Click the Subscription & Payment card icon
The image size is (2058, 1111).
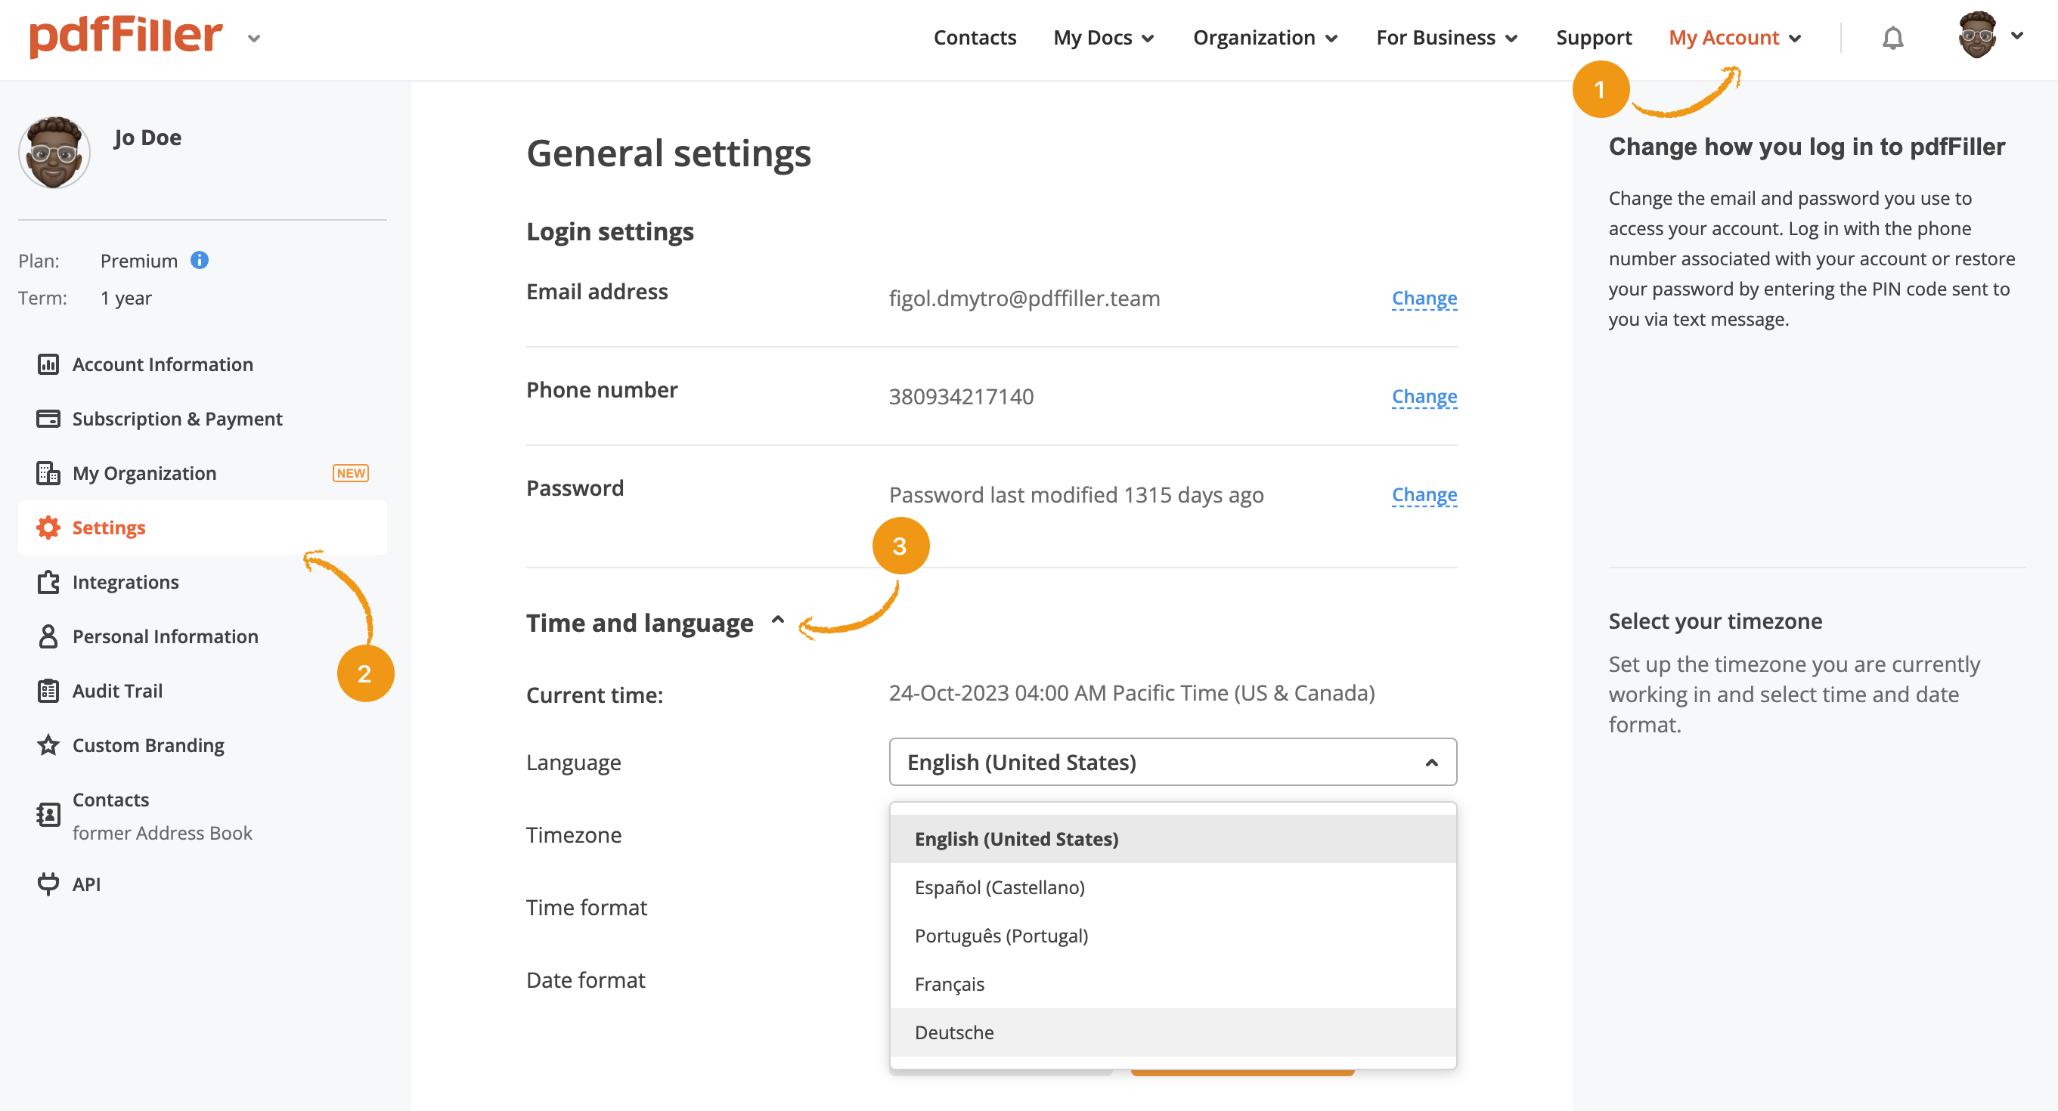tap(48, 419)
